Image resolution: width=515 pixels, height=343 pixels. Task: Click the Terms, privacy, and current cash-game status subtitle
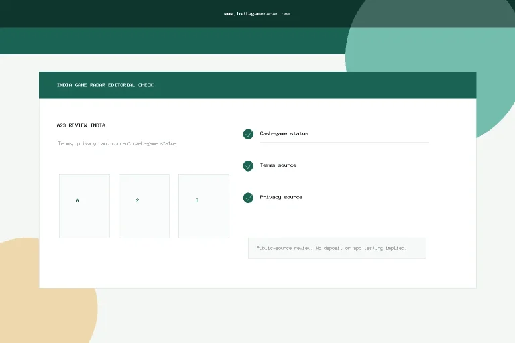tap(117, 143)
